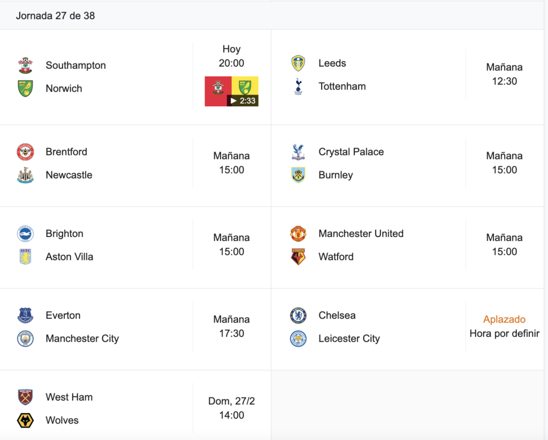Select the Aston Villa team name
Viewport: 548px width, 440px height.
(69, 257)
